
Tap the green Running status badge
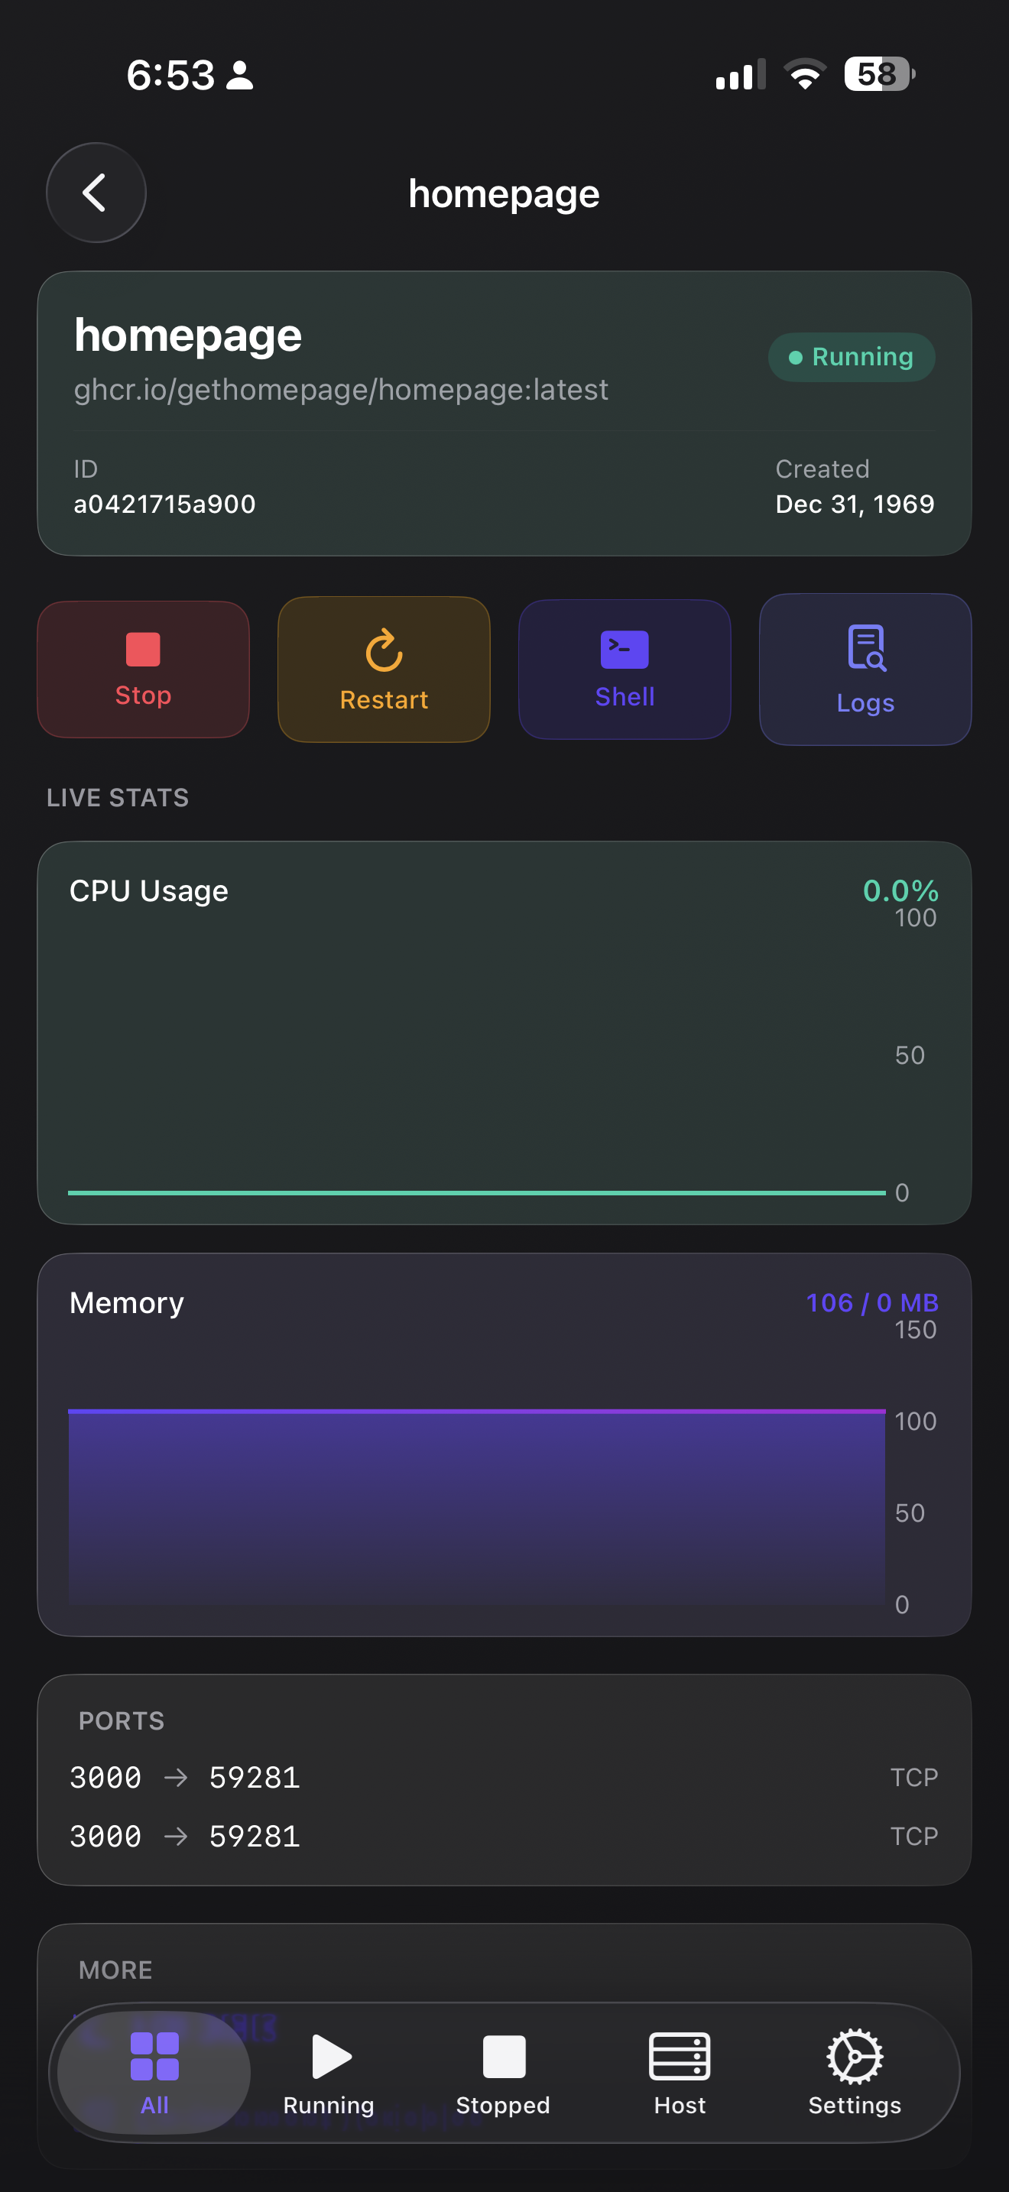851,356
